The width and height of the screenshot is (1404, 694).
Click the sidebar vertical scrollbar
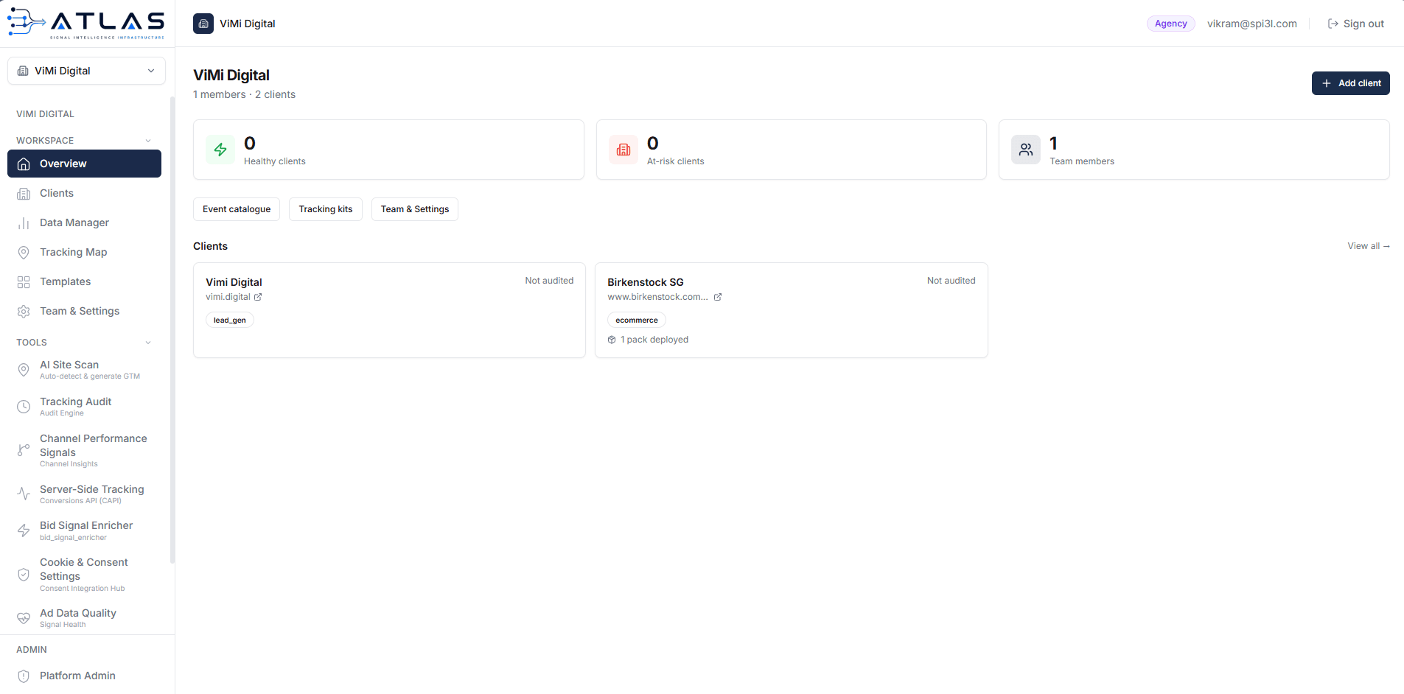tap(172, 329)
